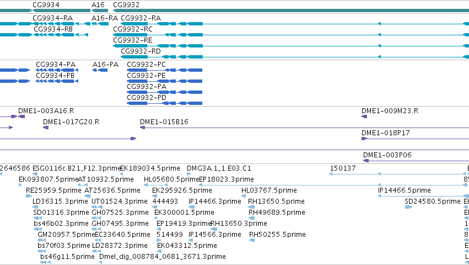Click the 150137 feature label
Image resolution: width=469 pixels, height=265 pixels.
(343, 168)
